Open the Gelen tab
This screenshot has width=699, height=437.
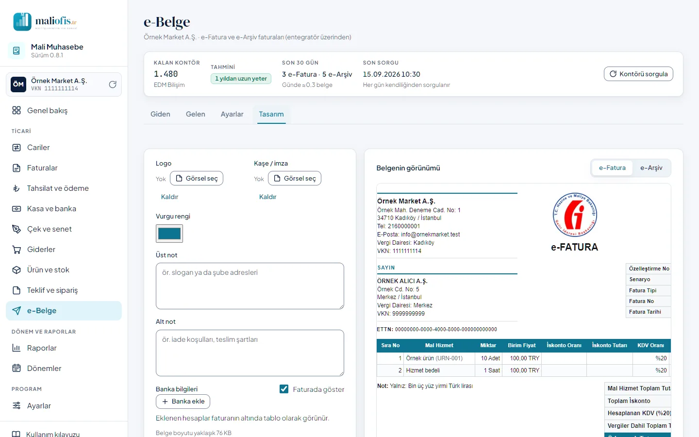(x=196, y=114)
